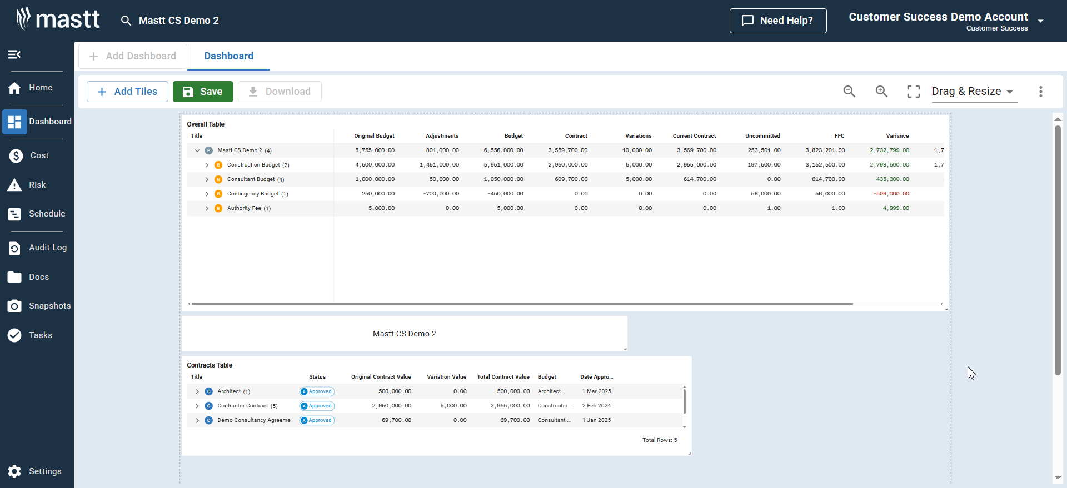
Task: Click the budget icon for Authority Fee
Action: pyautogui.click(x=218, y=208)
